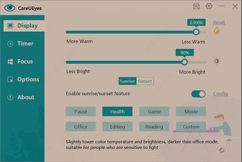Screen dimensions: 242x162
Task: Open the Timer section
Action: 22,44
